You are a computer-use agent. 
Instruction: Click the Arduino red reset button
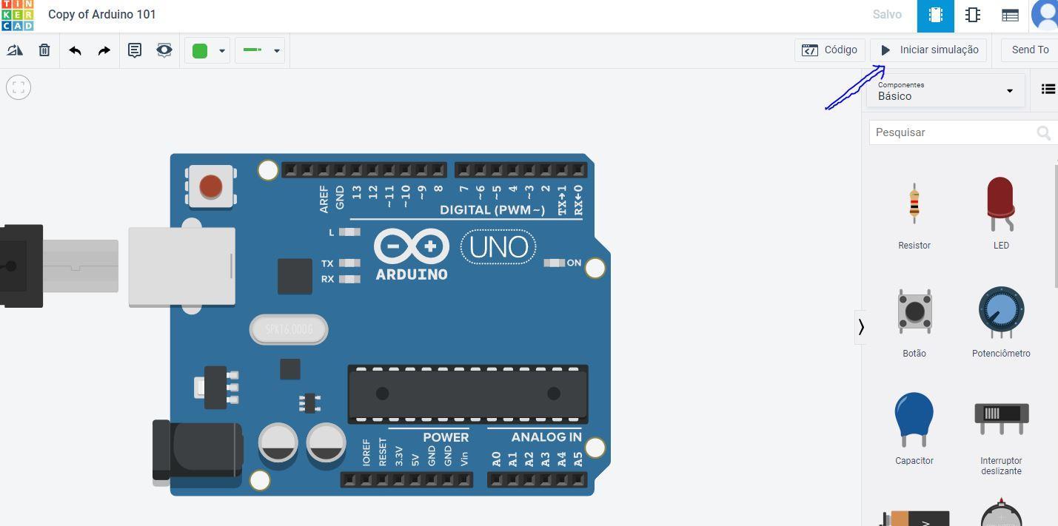tap(211, 186)
